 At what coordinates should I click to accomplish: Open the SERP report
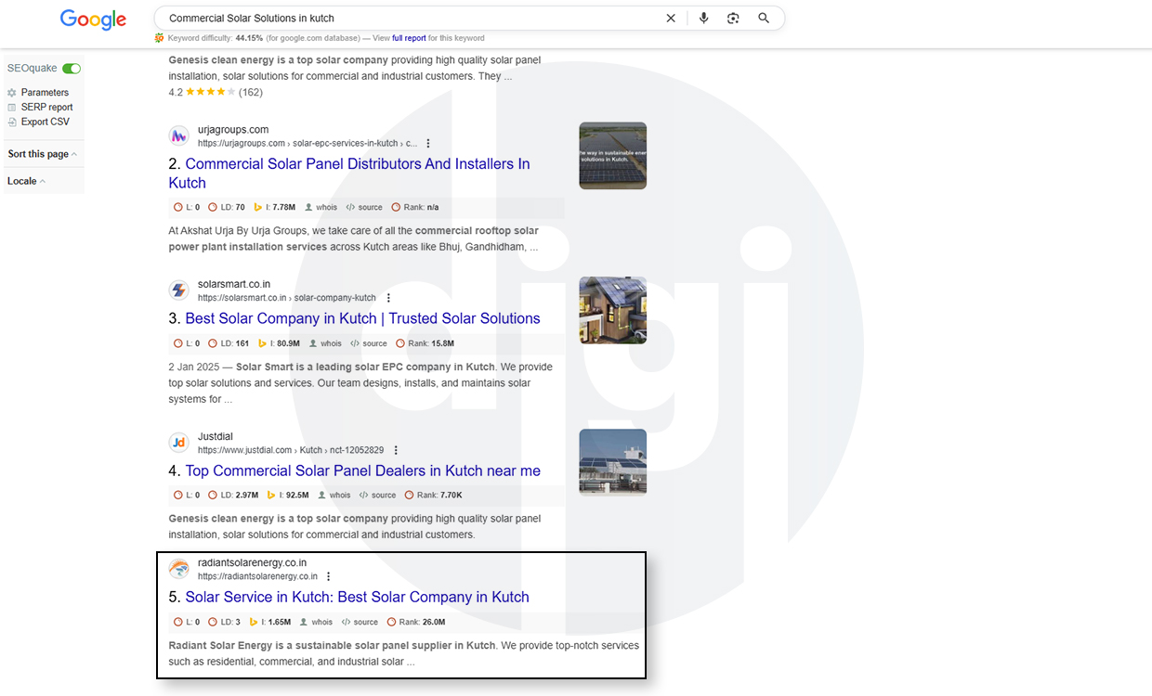pos(46,108)
